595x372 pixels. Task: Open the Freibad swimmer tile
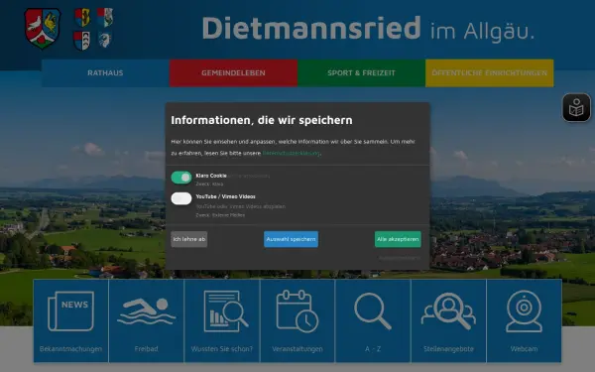click(x=146, y=320)
